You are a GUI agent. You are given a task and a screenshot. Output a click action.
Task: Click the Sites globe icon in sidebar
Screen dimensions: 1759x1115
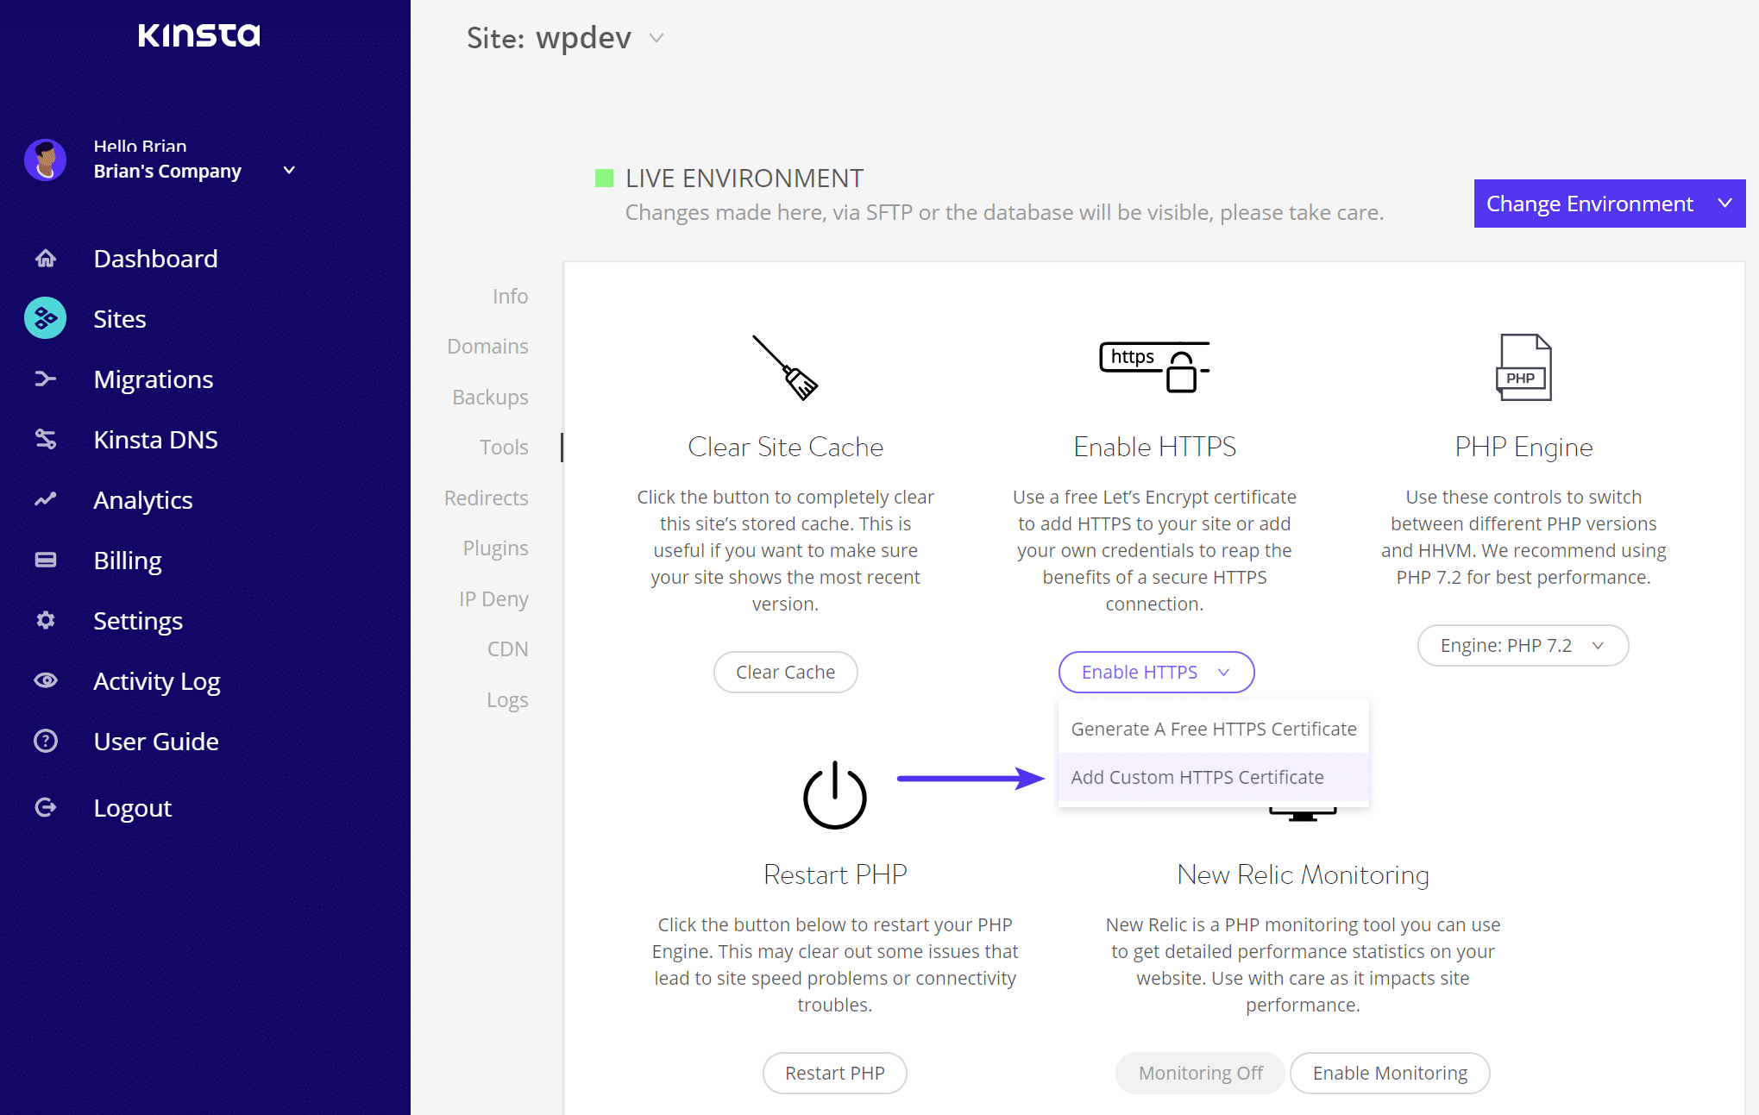tap(45, 318)
